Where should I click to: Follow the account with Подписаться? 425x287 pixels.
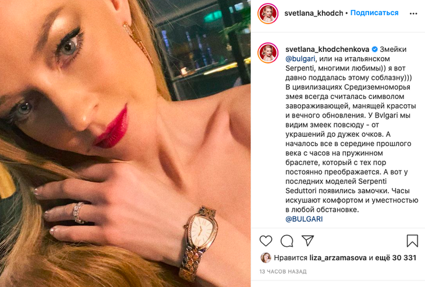point(374,13)
